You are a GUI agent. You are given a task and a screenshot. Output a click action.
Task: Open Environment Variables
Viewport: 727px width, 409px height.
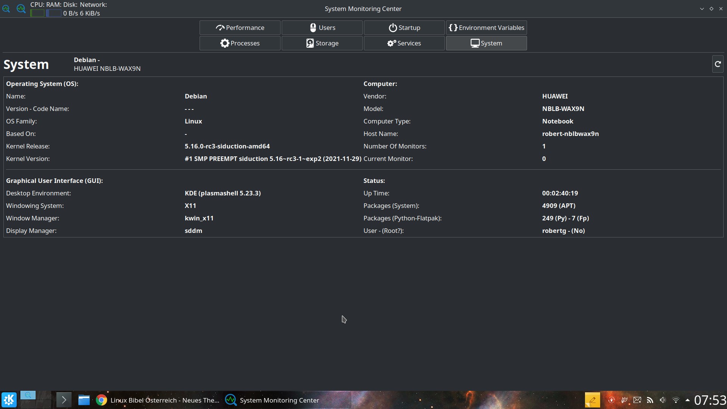pos(486,27)
